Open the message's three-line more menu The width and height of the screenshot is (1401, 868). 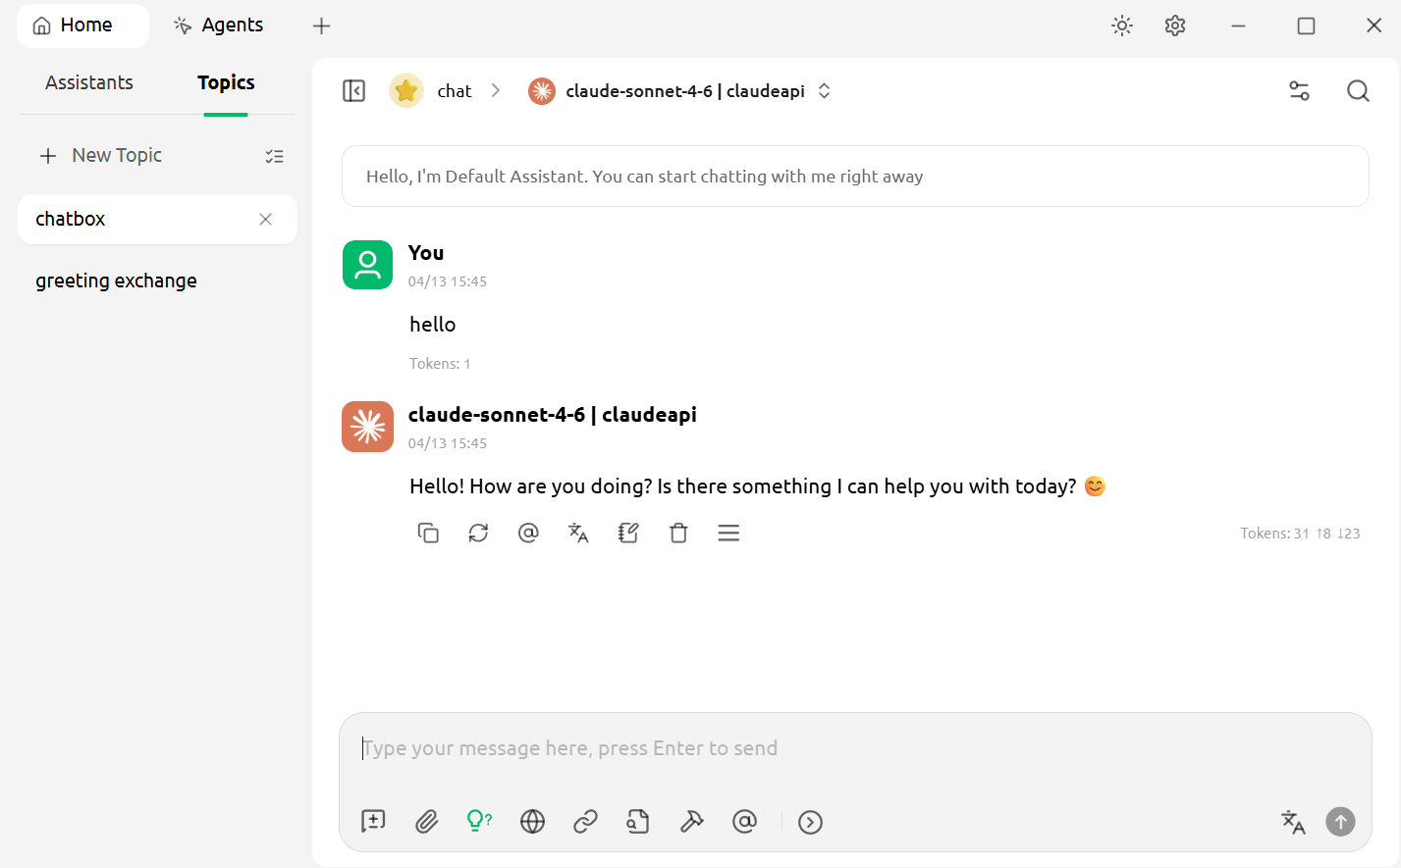pyautogui.click(x=728, y=533)
